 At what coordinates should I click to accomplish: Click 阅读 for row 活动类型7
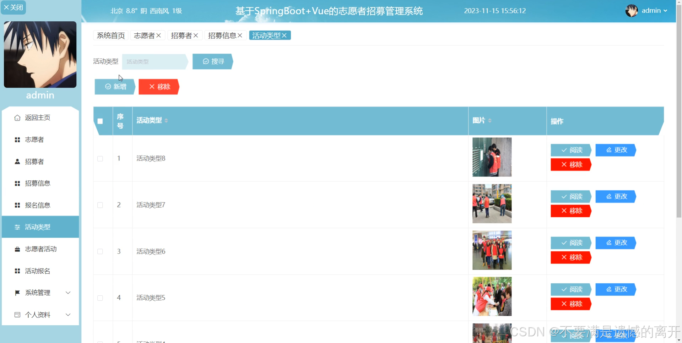(571, 197)
